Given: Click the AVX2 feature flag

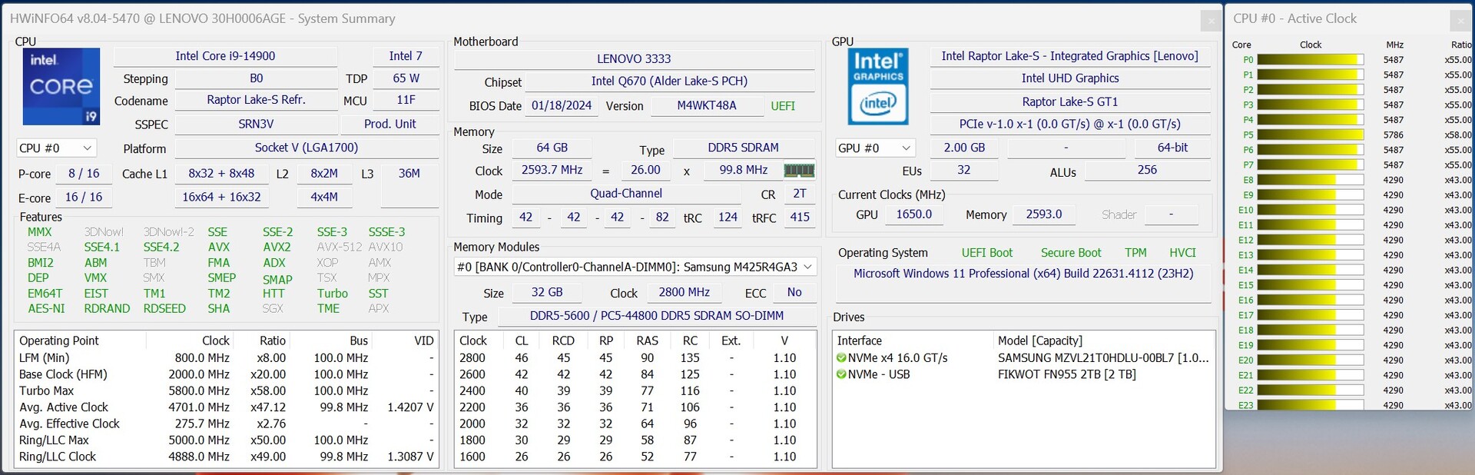Looking at the screenshot, I should [x=277, y=247].
